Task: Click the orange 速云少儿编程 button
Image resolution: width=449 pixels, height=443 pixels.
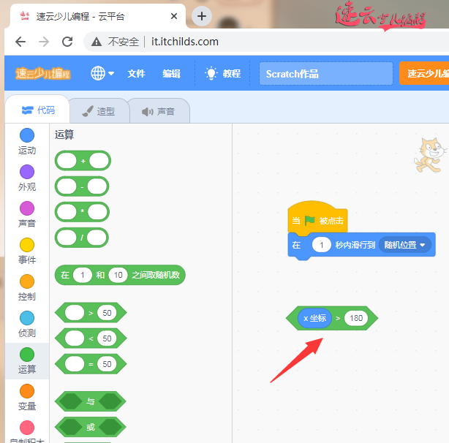Action: (424, 73)
